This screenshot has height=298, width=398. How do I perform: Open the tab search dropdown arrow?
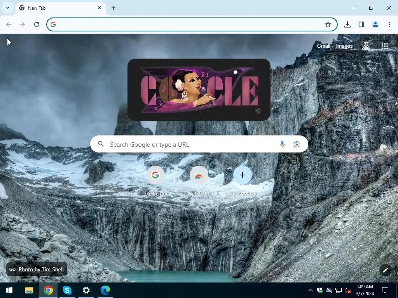click(x=8, y=8)
